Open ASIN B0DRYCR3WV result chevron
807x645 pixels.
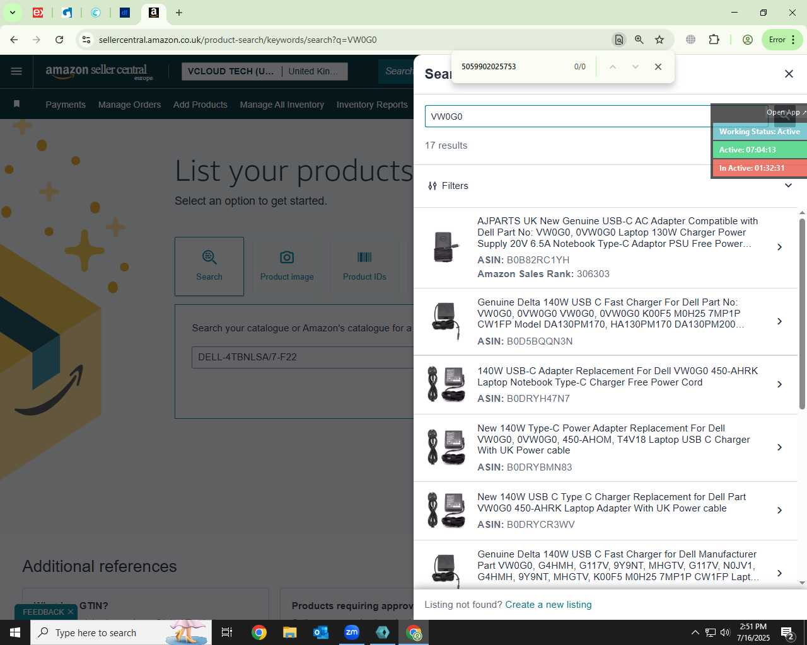(x=780, y=510)
